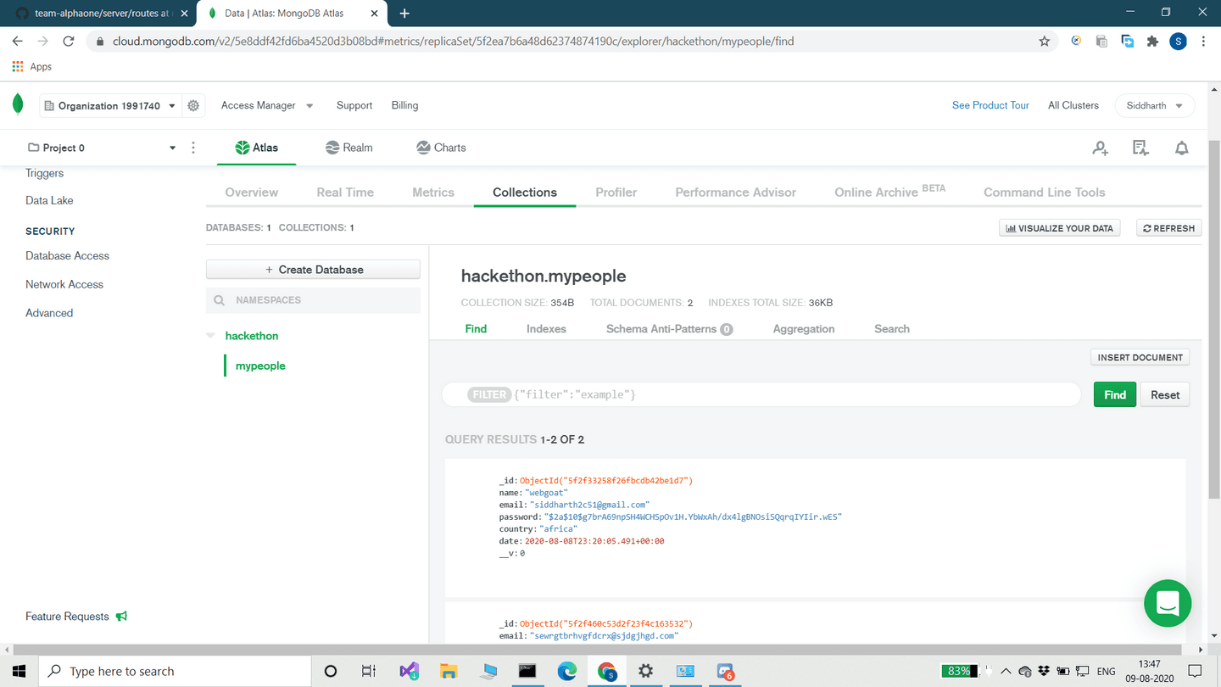This screenshot has width=1221, height=687.
Task: Open the Schema Anti-Patterns tab
Action: [x=669, y=329]
